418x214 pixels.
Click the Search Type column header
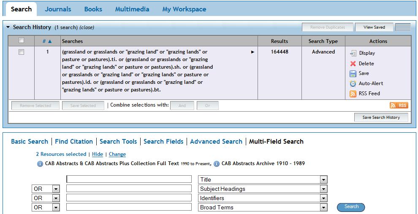[x=323, y=41]
